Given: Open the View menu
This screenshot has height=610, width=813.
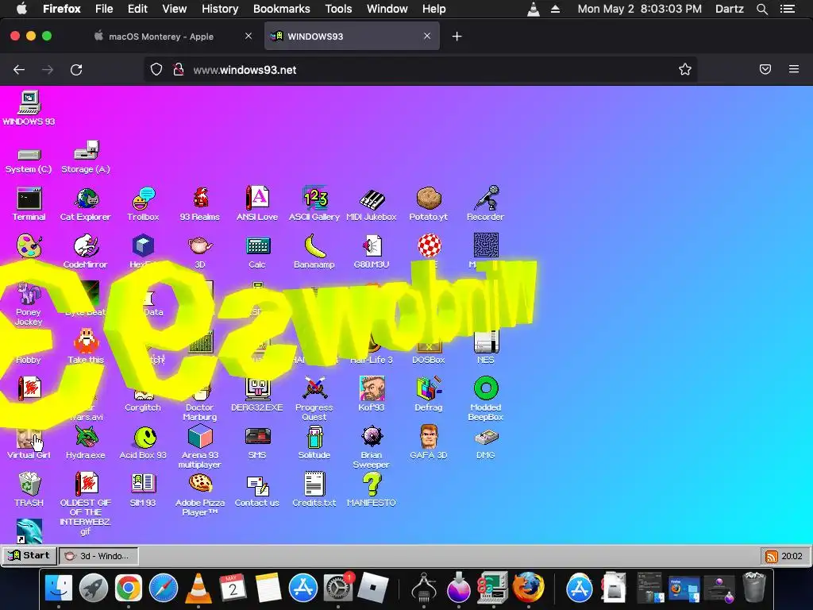Looking at the screenshot, I should click(174, 9).
